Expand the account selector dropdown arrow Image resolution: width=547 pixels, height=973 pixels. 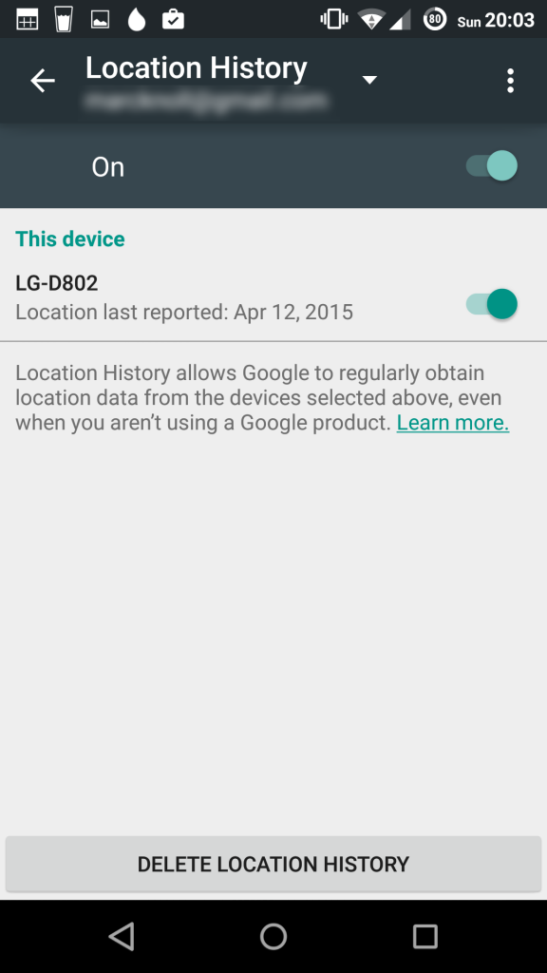click(369, 80)
